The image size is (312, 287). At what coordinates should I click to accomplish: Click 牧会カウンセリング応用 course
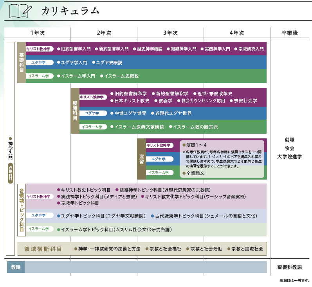click(201, 101)
